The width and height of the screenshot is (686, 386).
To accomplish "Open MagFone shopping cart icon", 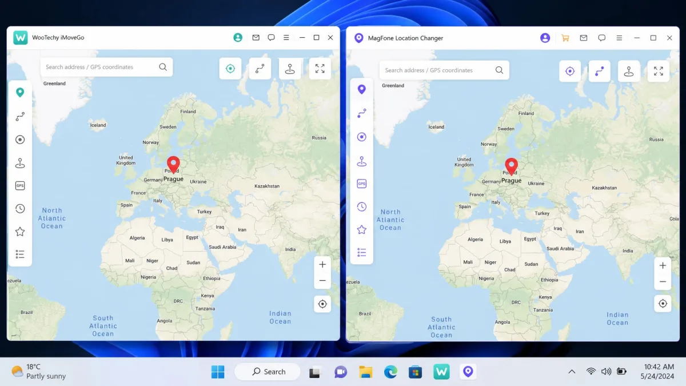I will pyautogui.click(x=565, y=38).
